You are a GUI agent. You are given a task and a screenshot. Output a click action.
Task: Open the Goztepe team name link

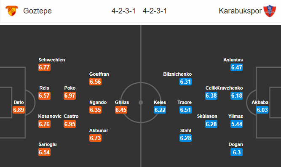(x=37, y=11)
